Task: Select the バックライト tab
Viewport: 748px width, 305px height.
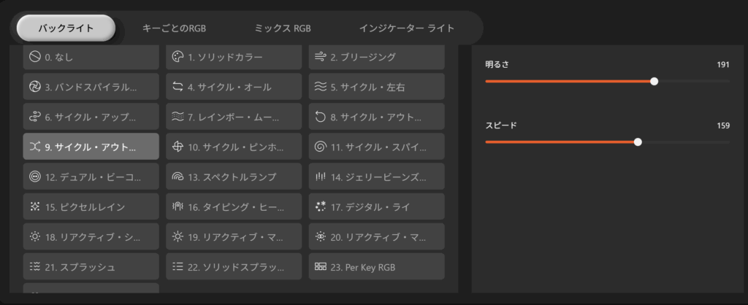Action: click(66, 28)
